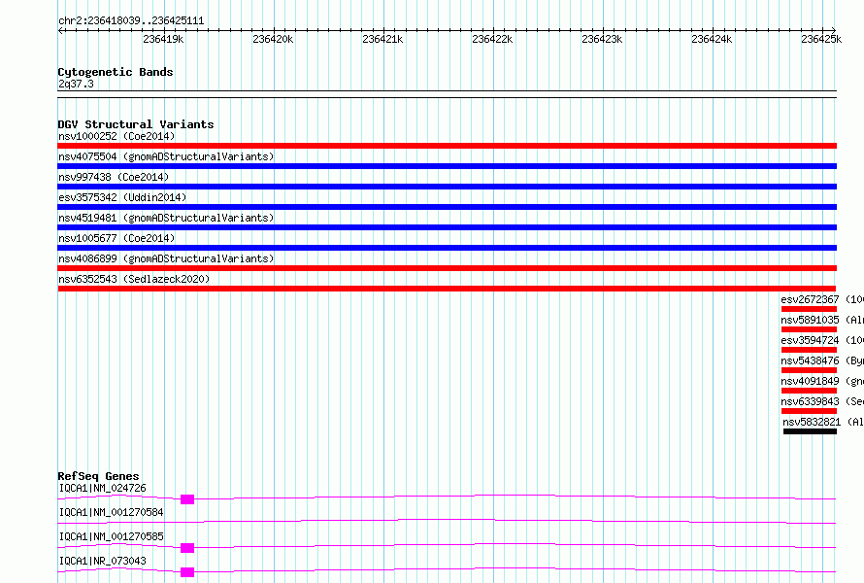Click the blue nsv4519481 variant bar
This screenshot has height=583, width=864.
[447, 227]
